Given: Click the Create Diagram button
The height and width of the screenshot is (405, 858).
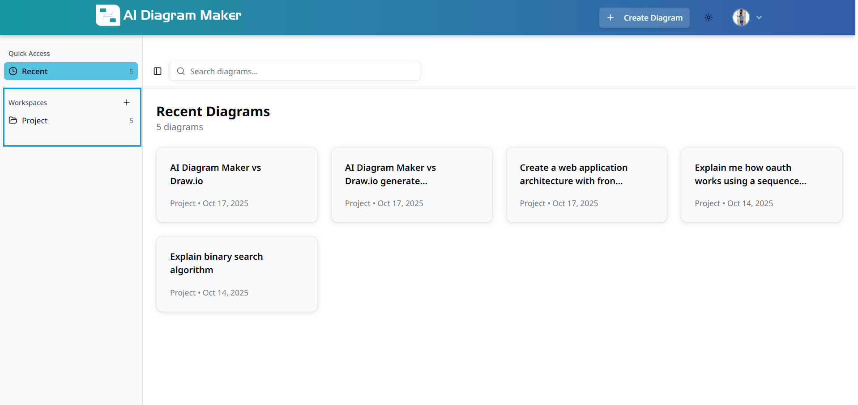Looking at the screenshot, I should click(x=645, y=17).
